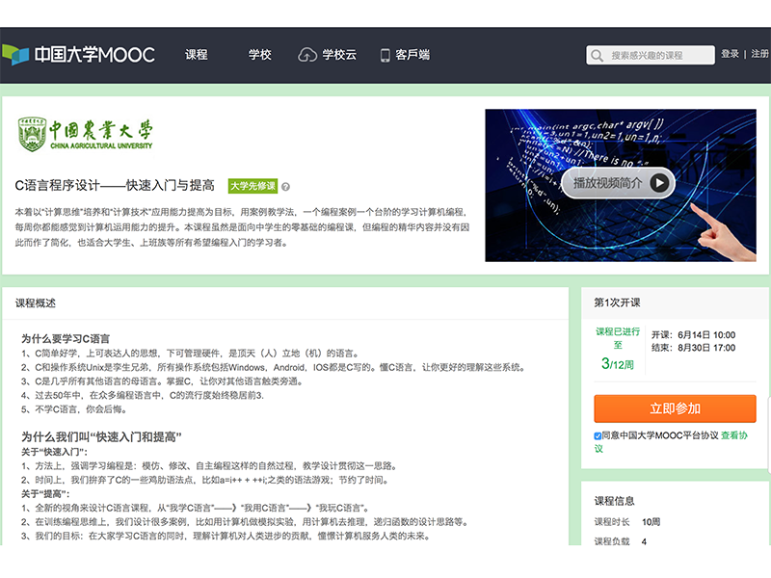This screenshot has height=578, width=771.
Task: Click the 学校云 cloud icon
Action: pyautogui.click(x=306, y=55)
